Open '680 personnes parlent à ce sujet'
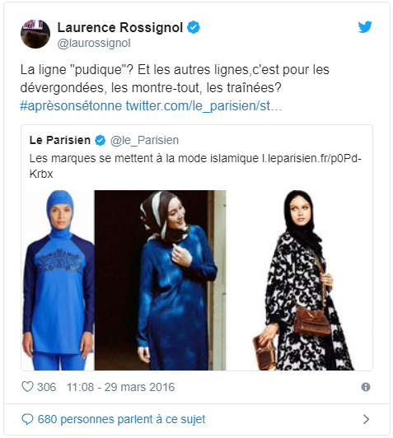This screenshot has width=393, height=438. [x=121, y=419]
